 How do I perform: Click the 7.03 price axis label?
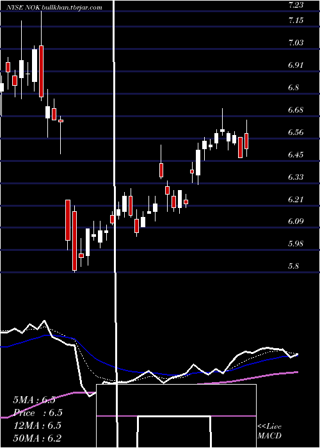296,43
